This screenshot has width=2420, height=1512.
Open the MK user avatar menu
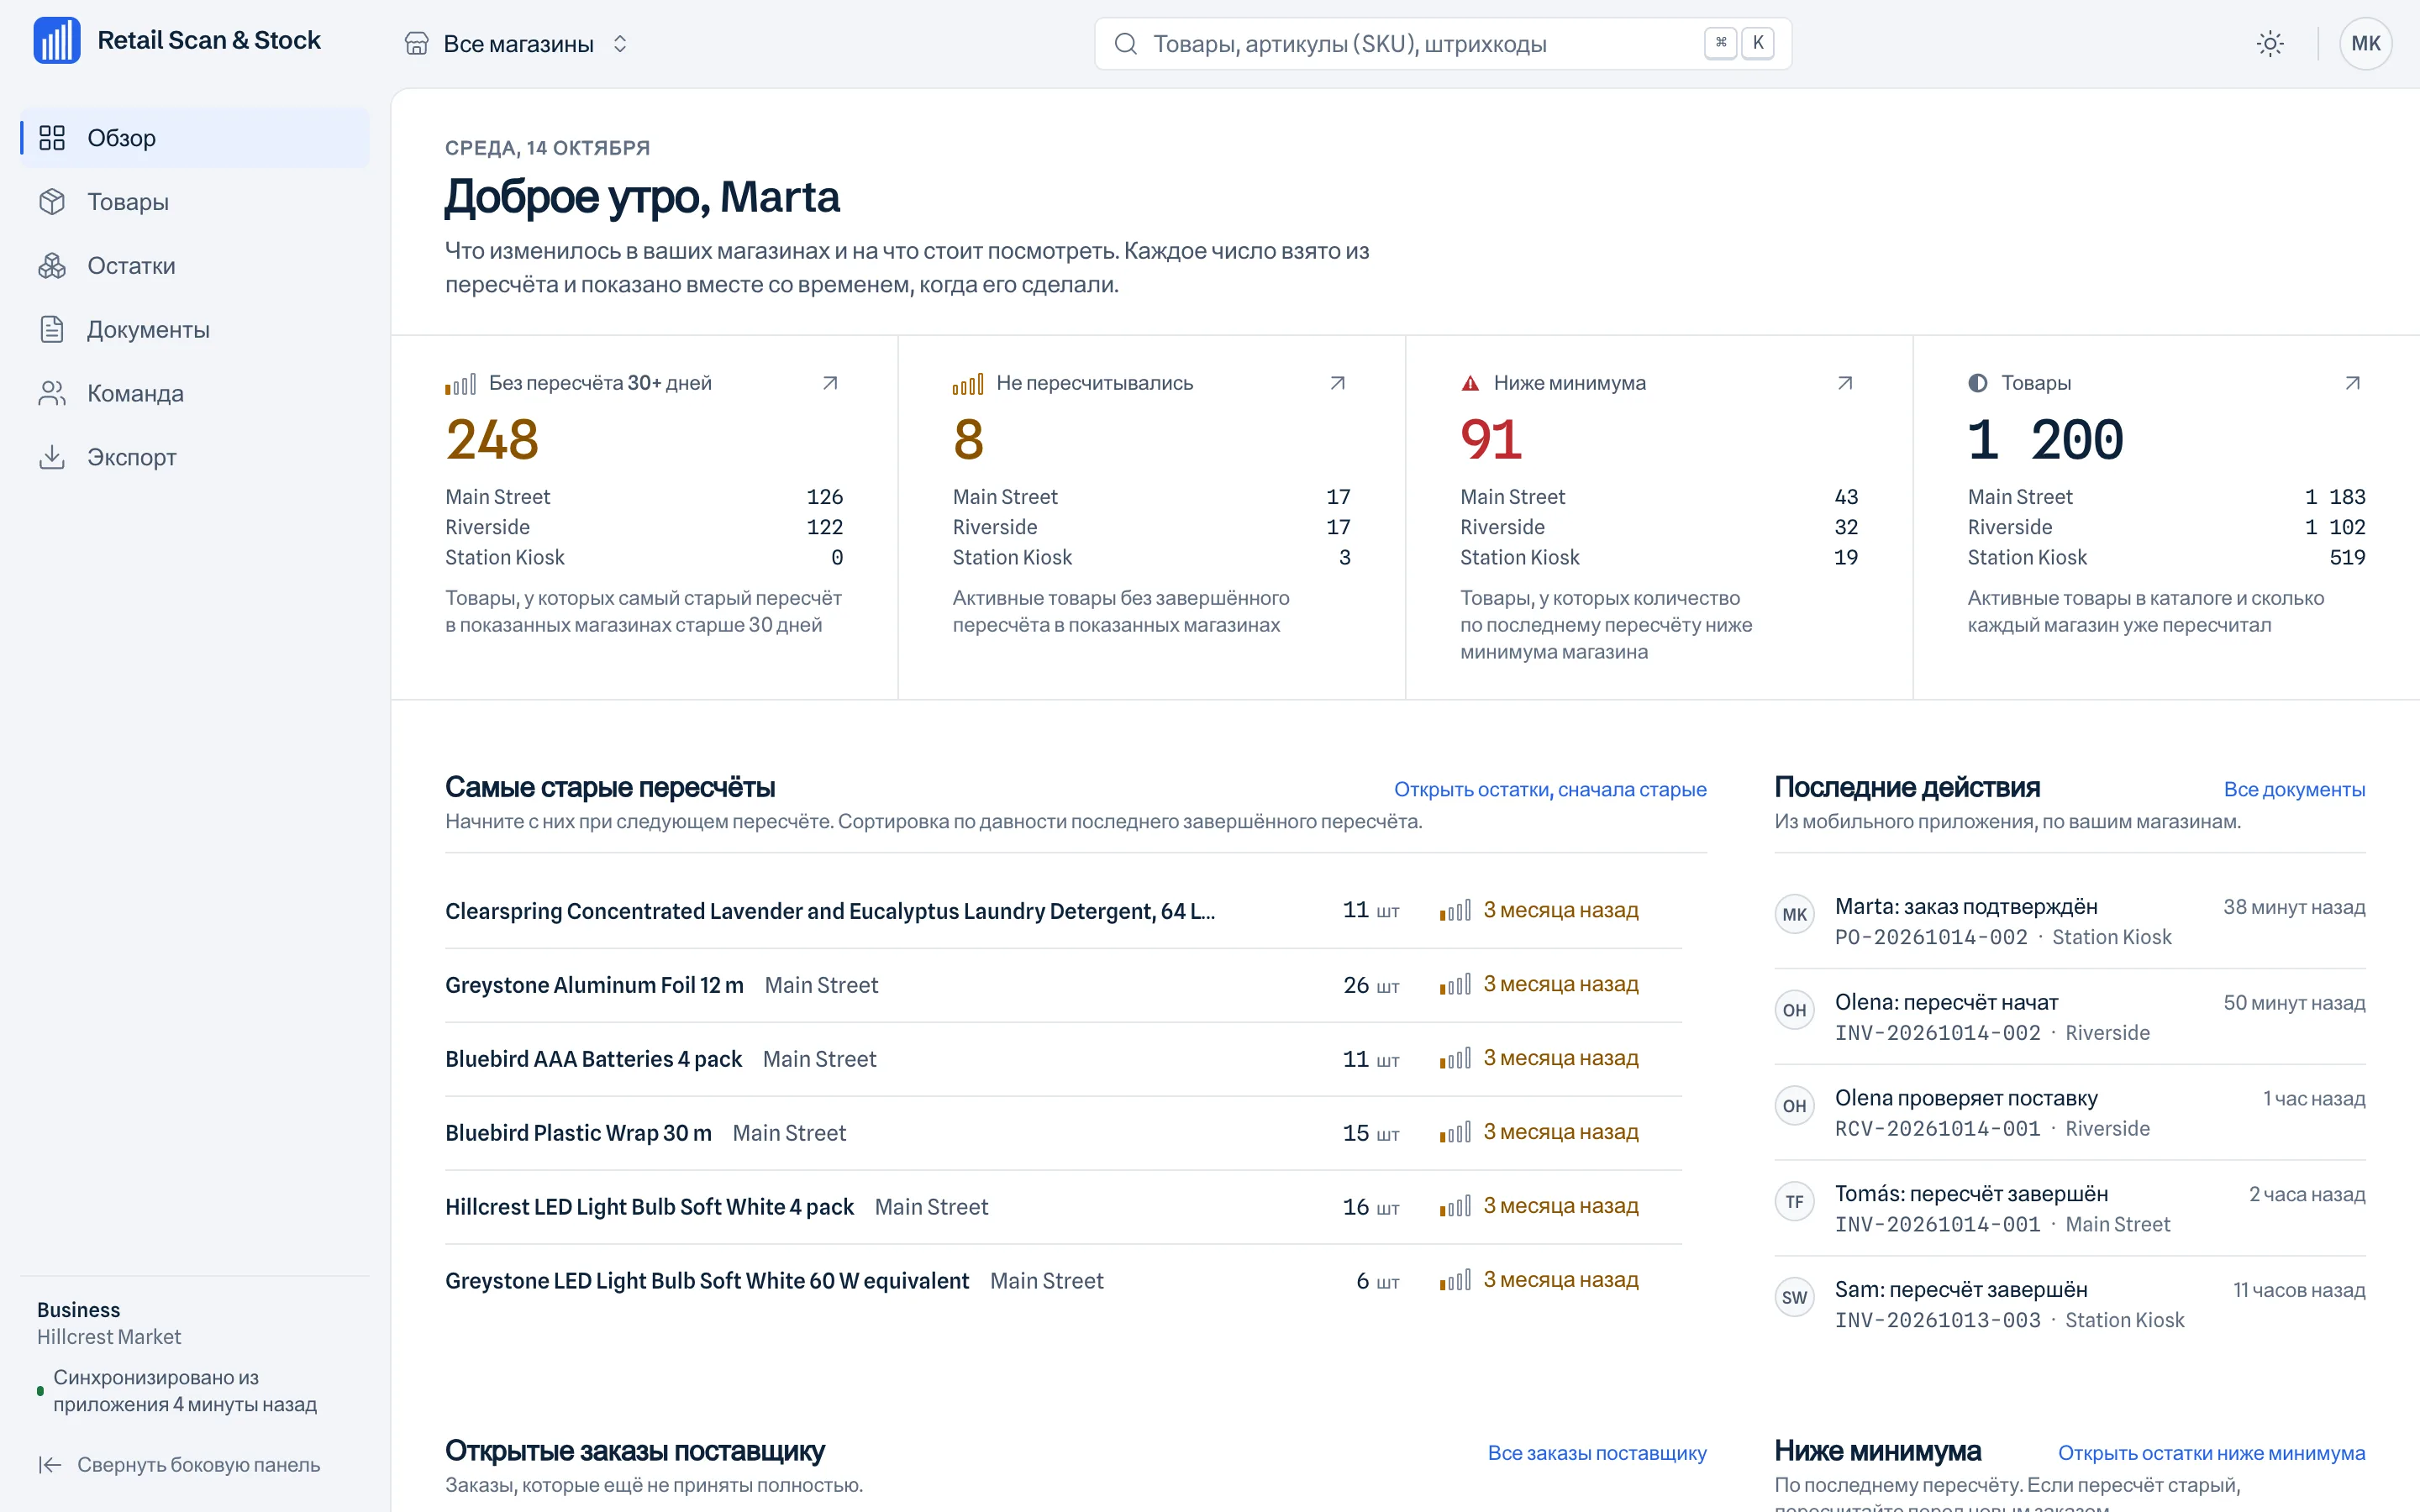coord(2365,44)
